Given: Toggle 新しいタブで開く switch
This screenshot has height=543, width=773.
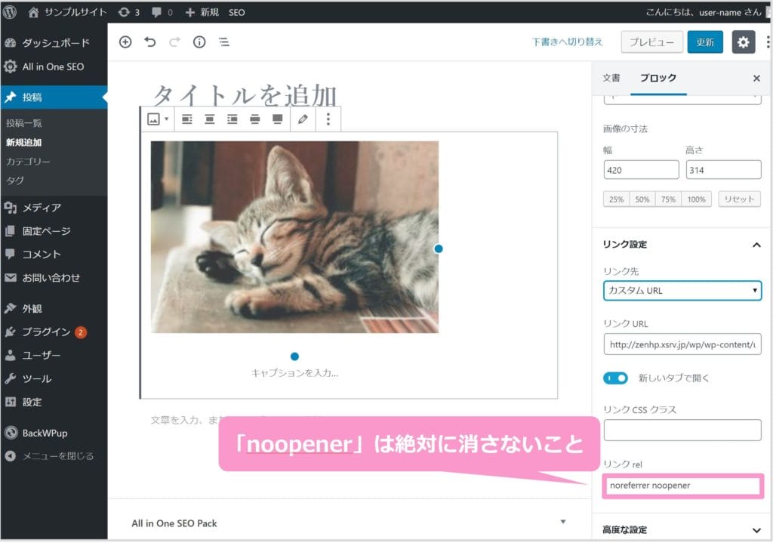Looking at the screenshot, I should (615, 378).
